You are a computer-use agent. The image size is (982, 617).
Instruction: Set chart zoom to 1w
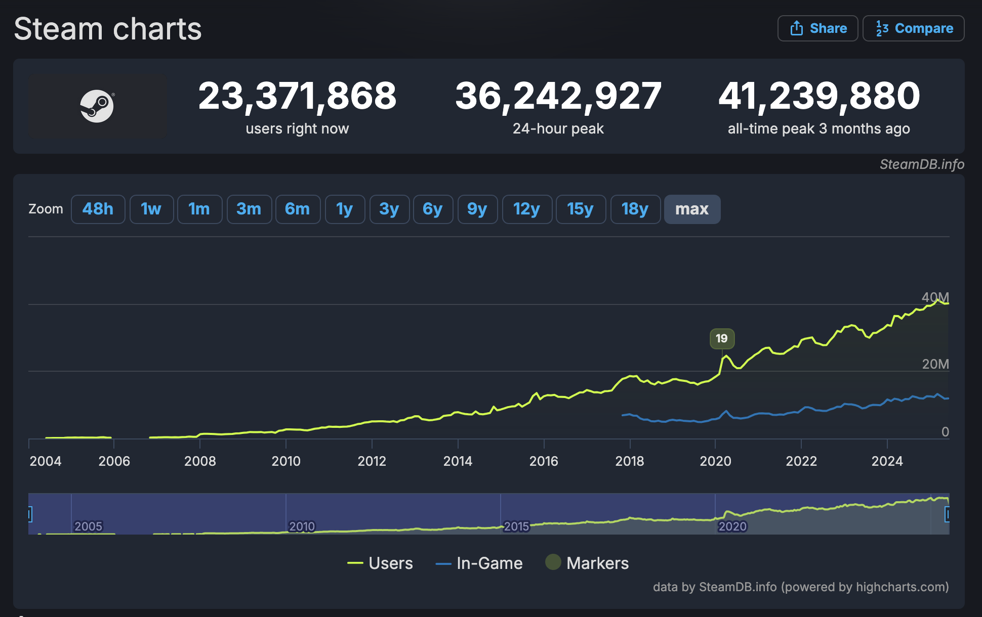pos(151,209)
